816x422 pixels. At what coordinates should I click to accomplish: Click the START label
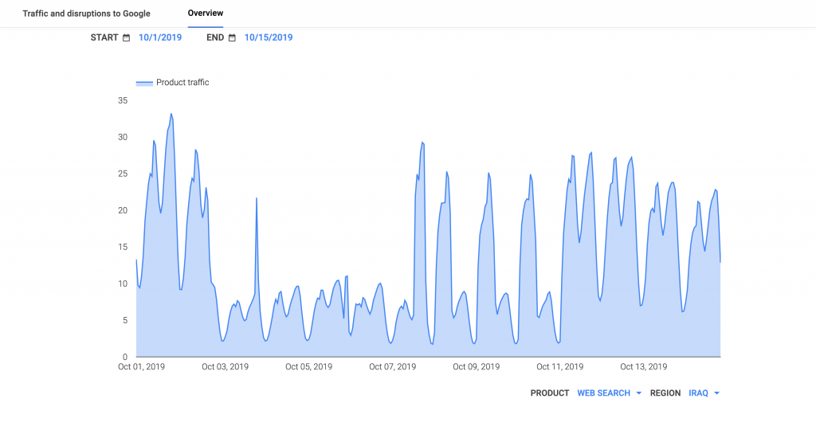(x=104, y=37)
